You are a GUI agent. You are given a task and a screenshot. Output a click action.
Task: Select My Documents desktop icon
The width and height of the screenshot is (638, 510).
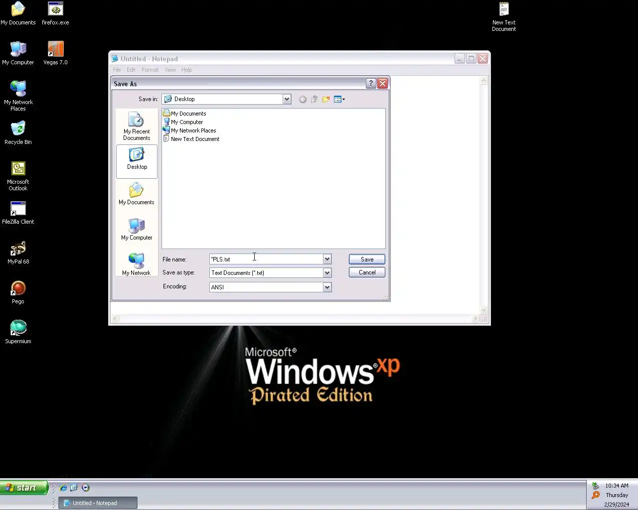(18, 13)
